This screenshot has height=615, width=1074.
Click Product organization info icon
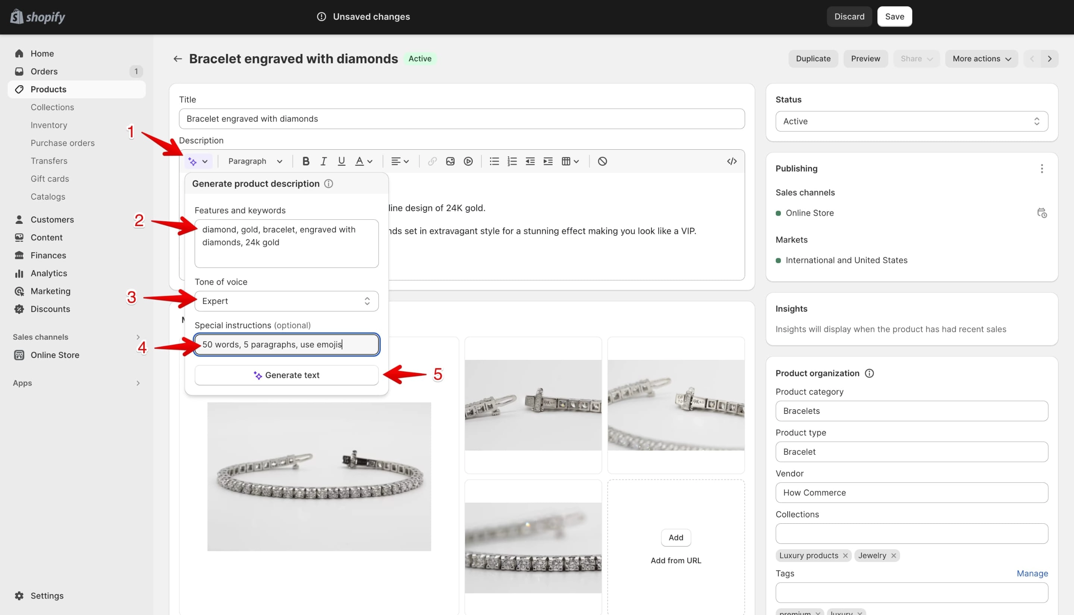click(869, 373)
